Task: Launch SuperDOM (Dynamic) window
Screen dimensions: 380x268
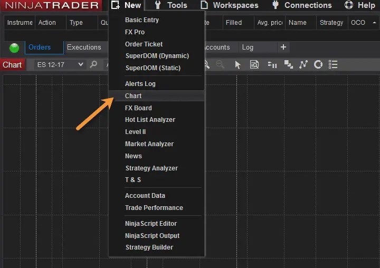Action: click(156, 56)
